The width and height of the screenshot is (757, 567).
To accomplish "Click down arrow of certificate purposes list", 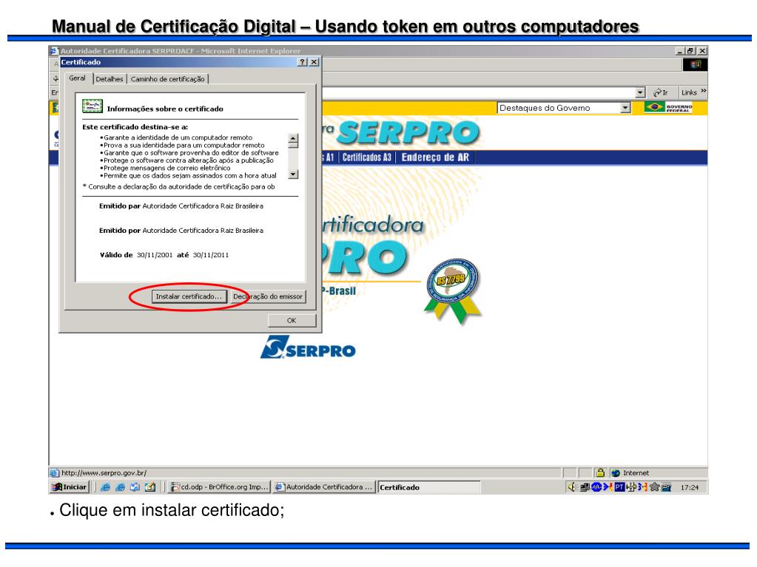I will pos(293,174).
